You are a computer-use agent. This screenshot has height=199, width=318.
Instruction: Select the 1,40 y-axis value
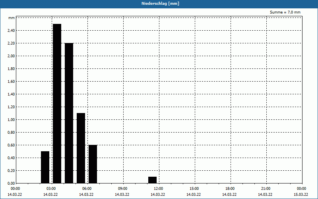pyautogui.click(x=11, y=94)
